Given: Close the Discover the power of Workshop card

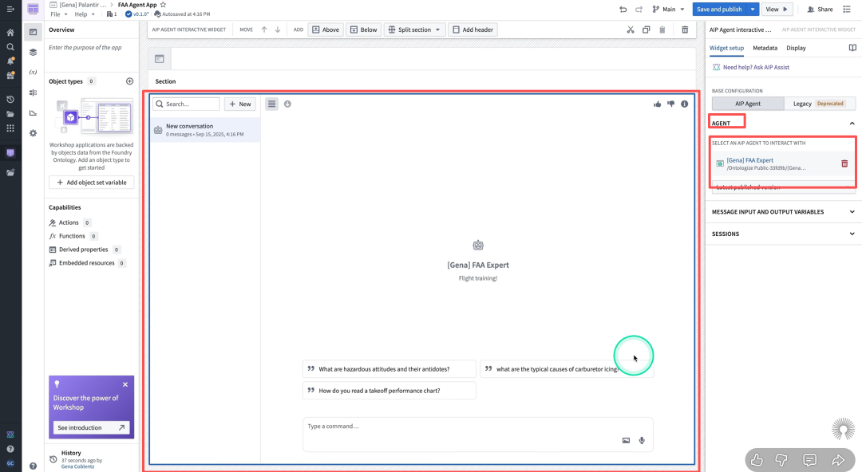Looking at the screenshot, I should click(x=125, y=384).
